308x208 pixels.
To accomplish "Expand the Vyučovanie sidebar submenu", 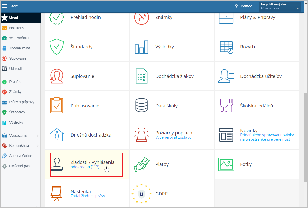I will click(x=37, y=136).
